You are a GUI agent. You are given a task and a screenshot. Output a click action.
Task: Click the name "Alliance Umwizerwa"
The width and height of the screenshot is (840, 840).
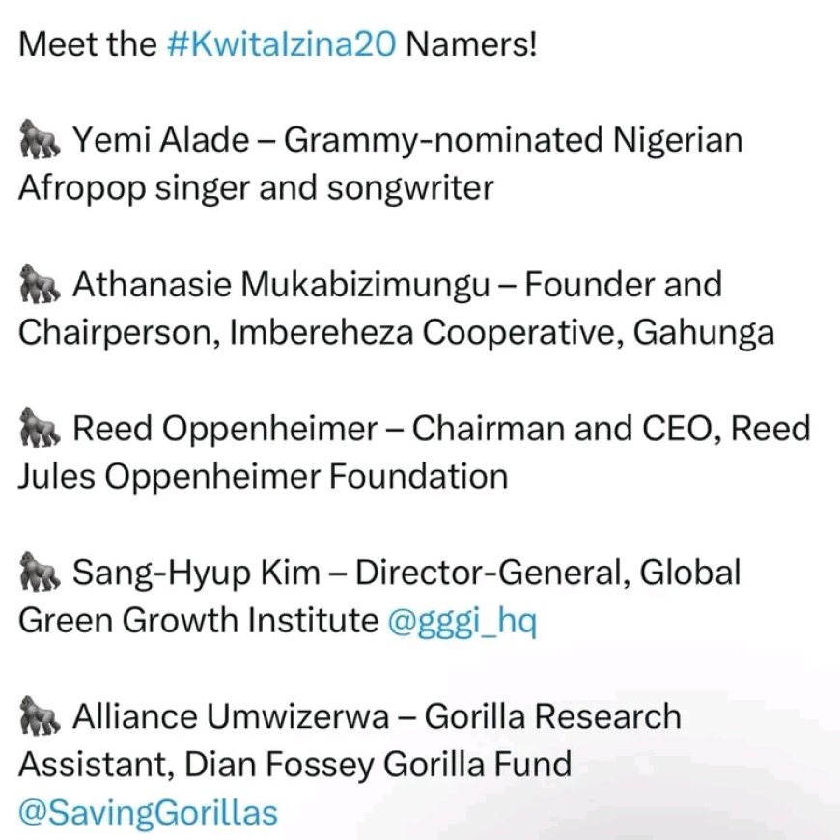tap(233, 717)
